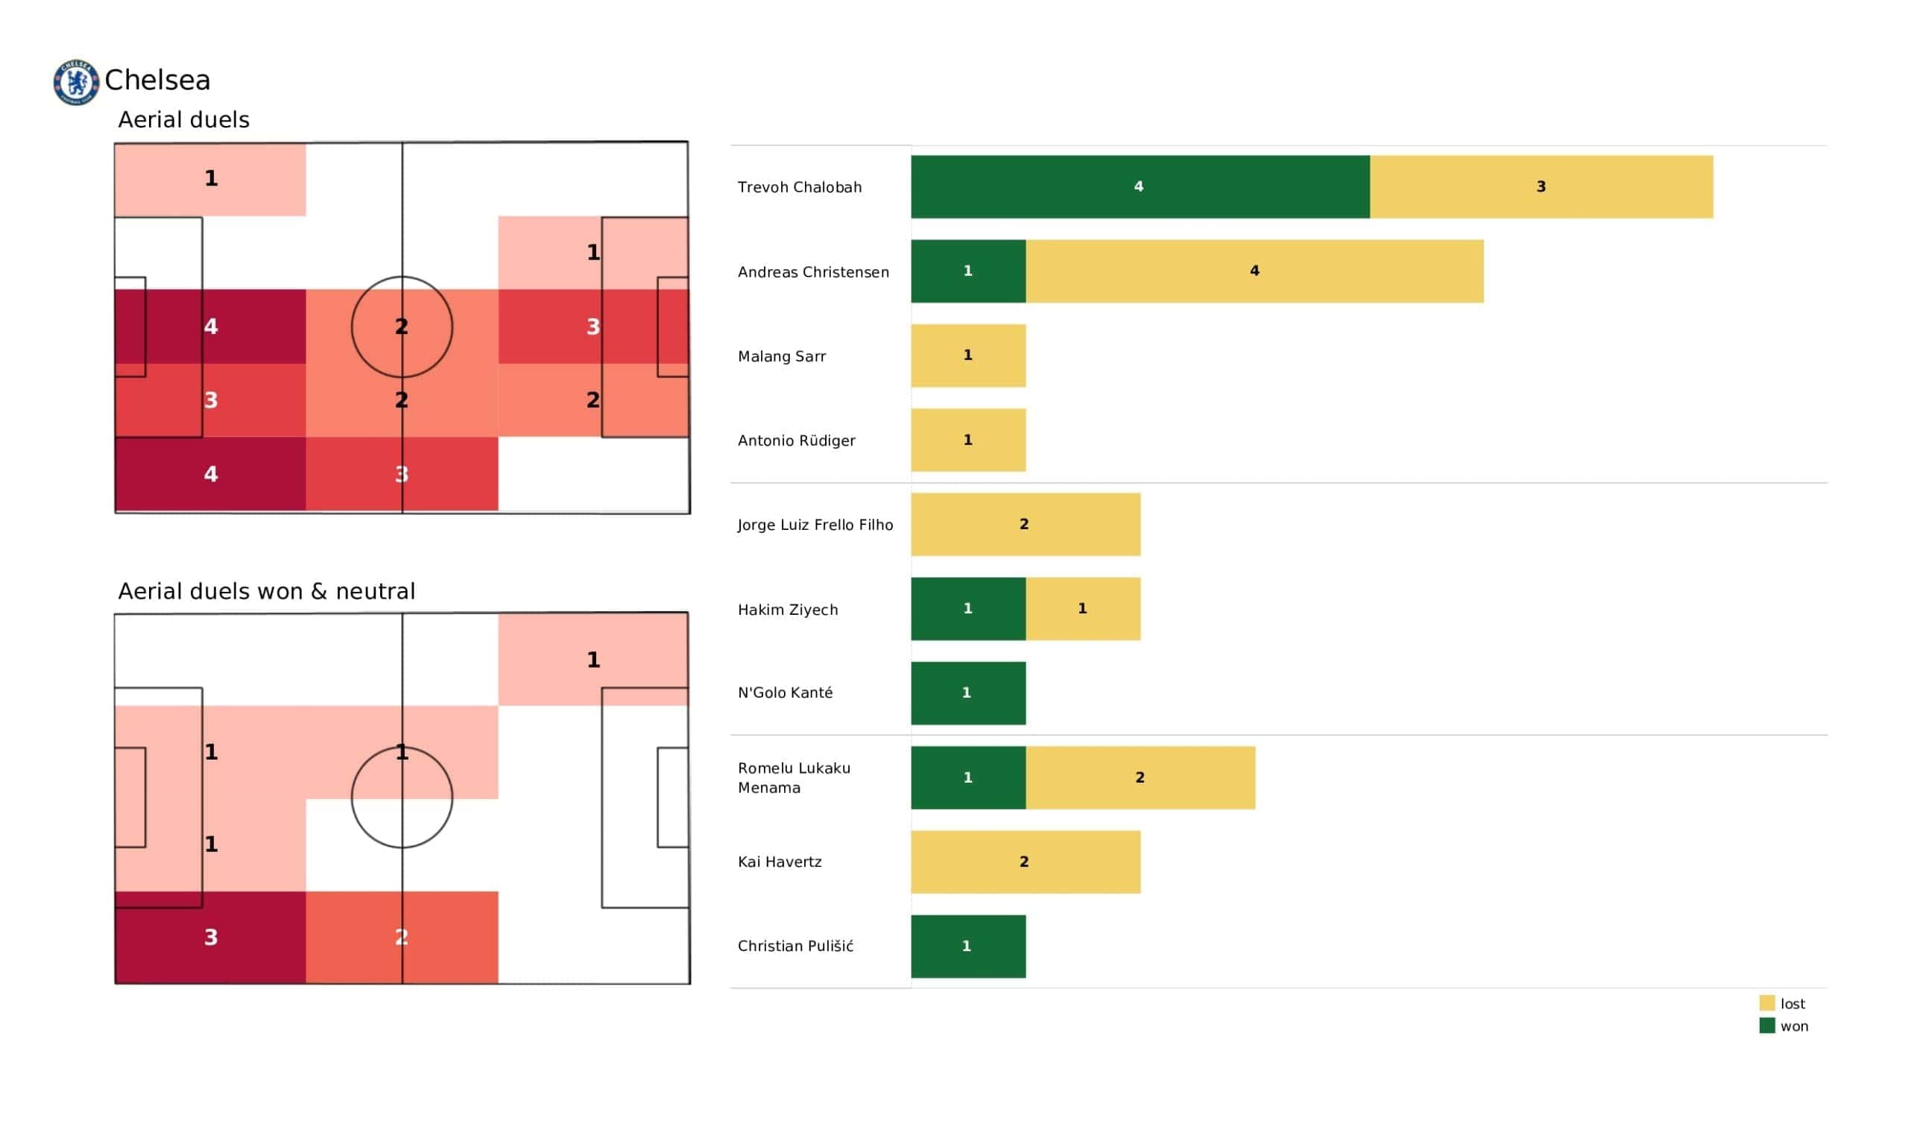This screenshot has width=1908, height=1121.
Task: Click the 'Chelsea' team title text
Action: click(x=157, y=80)
